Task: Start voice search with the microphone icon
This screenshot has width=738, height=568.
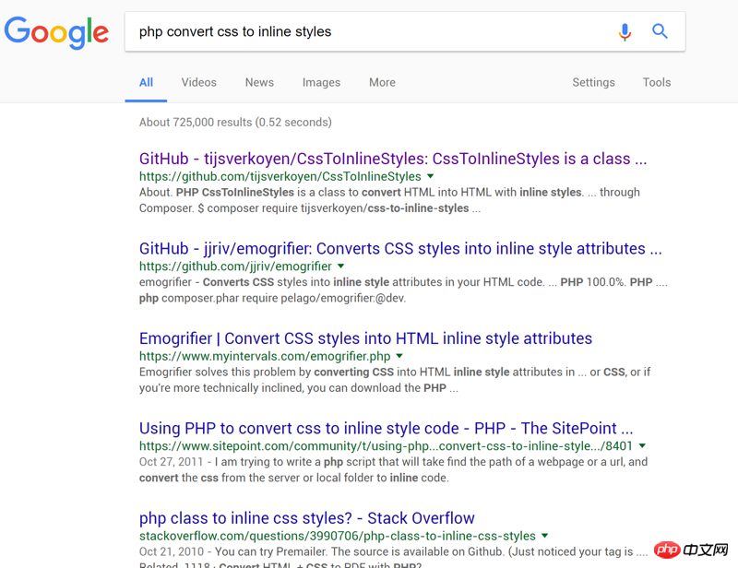Action: pos(625,32)
